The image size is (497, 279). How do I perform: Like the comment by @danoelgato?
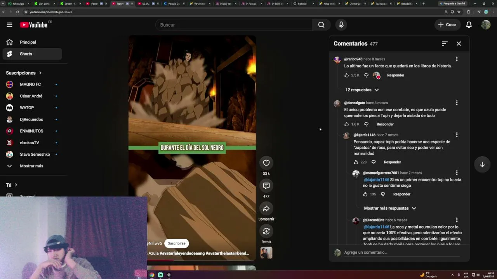tap(346, 124)
